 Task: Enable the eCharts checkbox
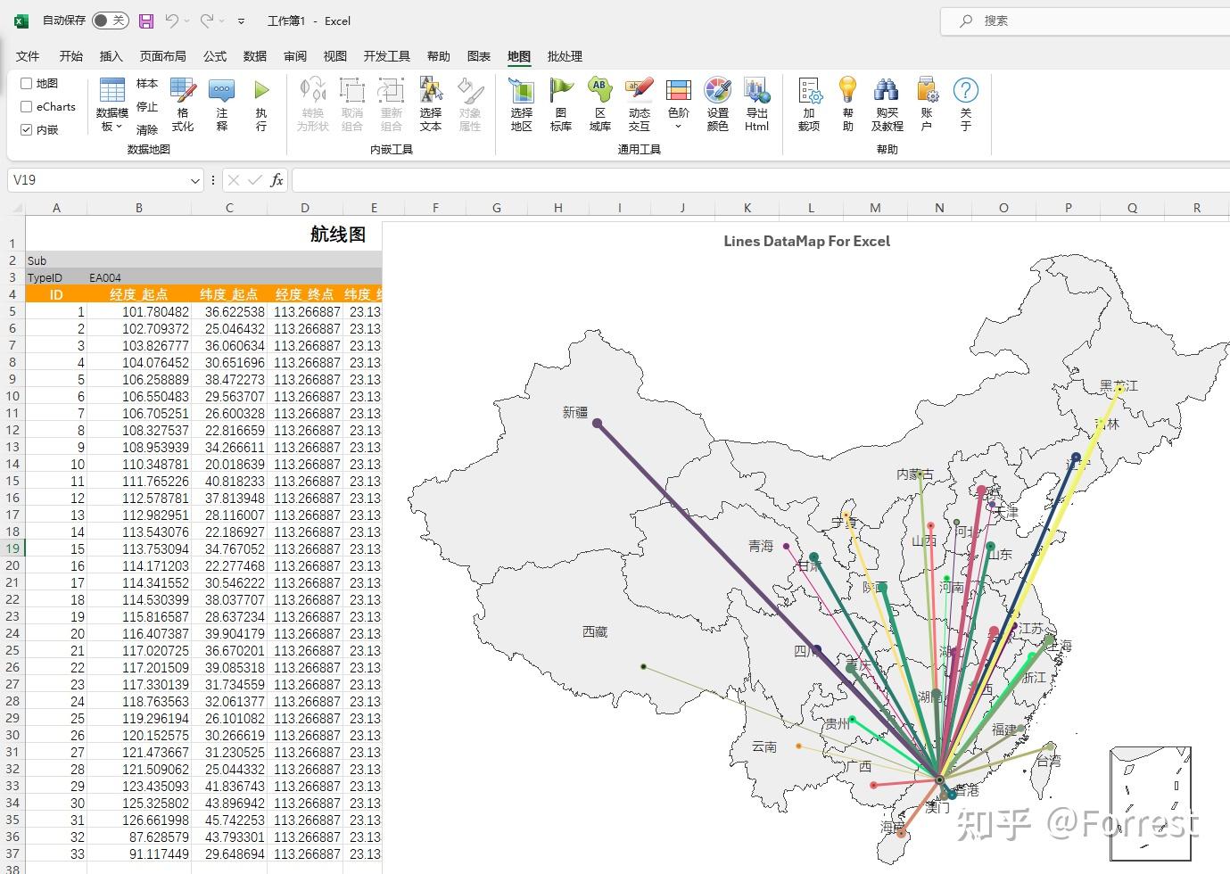point(26,106)
